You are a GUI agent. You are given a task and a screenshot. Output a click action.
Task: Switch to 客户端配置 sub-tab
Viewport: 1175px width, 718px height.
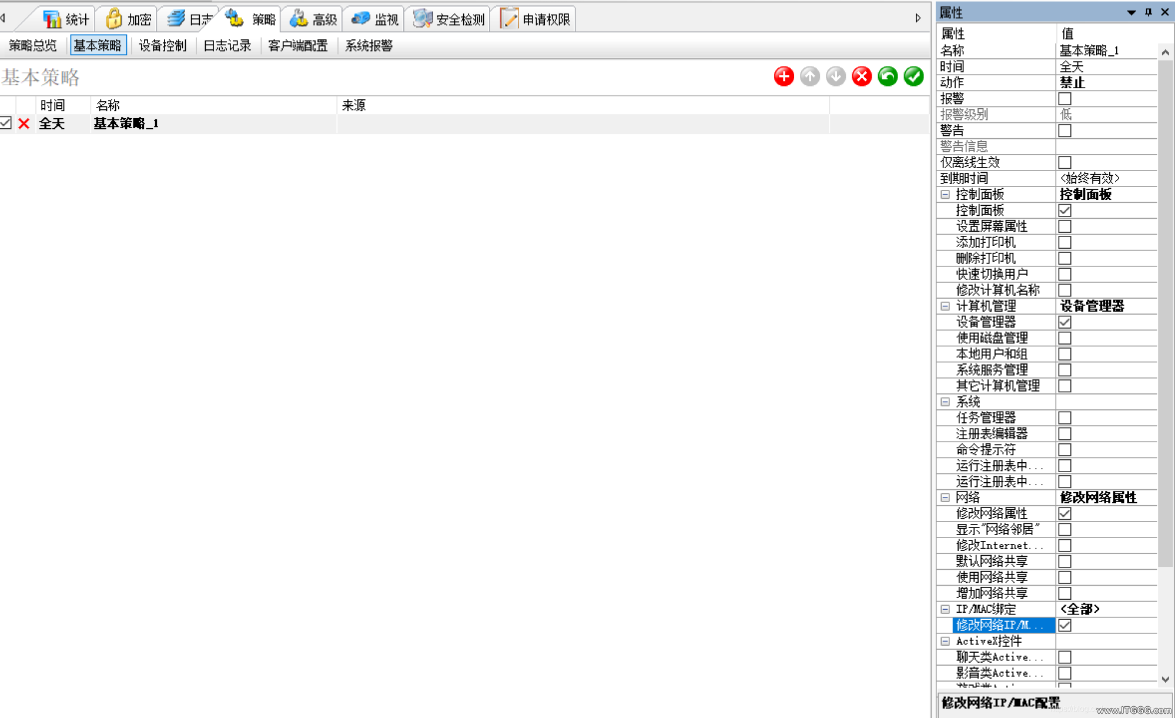click(x=297, y=45)
